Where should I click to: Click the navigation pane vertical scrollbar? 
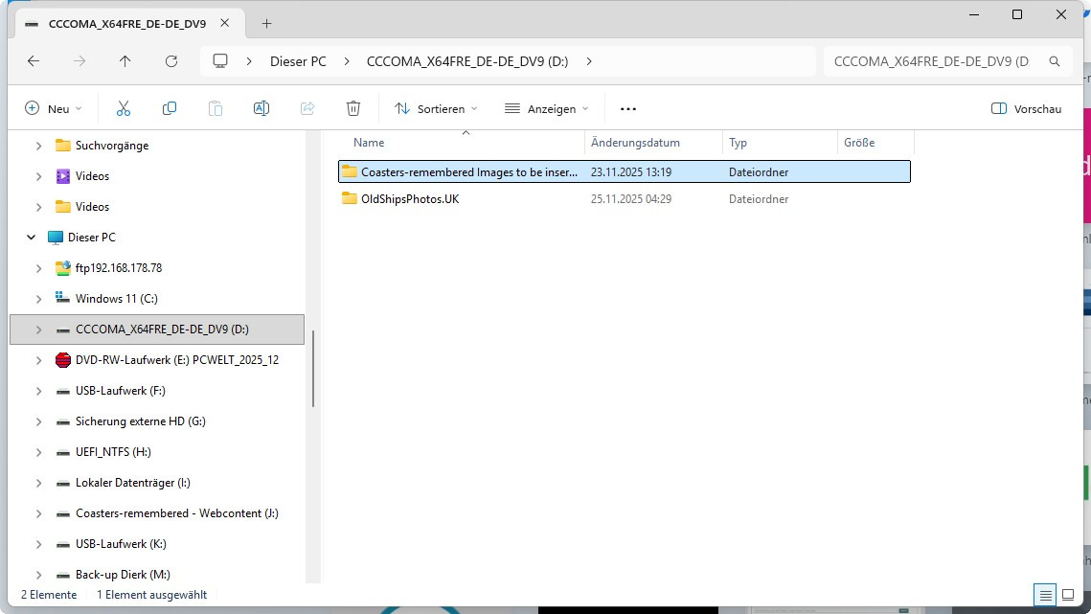(x=313, y=369)
